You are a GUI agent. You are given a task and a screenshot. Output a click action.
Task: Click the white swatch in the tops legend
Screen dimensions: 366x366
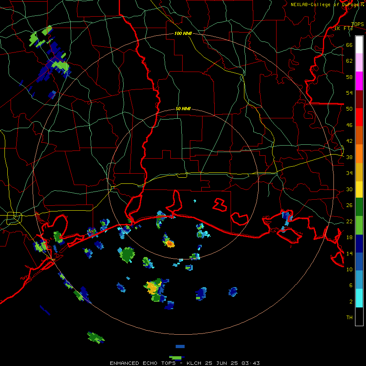point(359,45)
